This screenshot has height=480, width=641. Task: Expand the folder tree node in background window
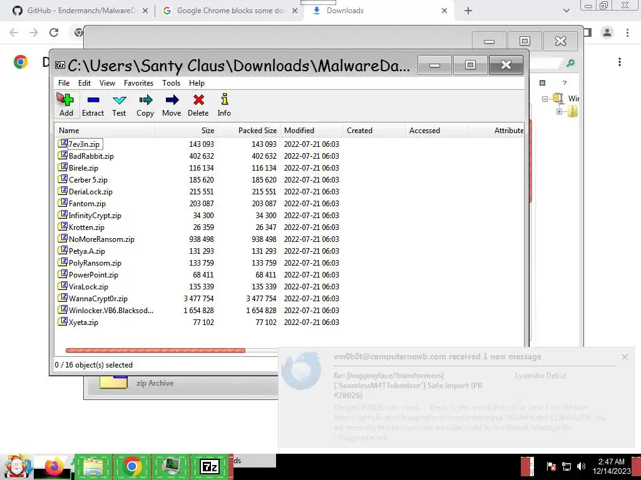click(559, 111)
